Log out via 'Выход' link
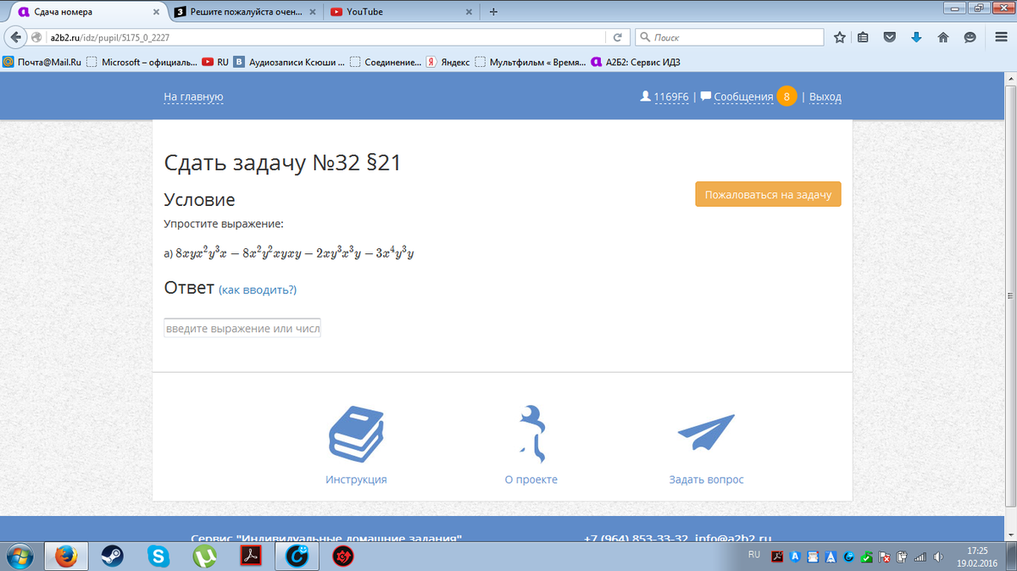This screenshot has height=571, width=1017. click(825, 97)
